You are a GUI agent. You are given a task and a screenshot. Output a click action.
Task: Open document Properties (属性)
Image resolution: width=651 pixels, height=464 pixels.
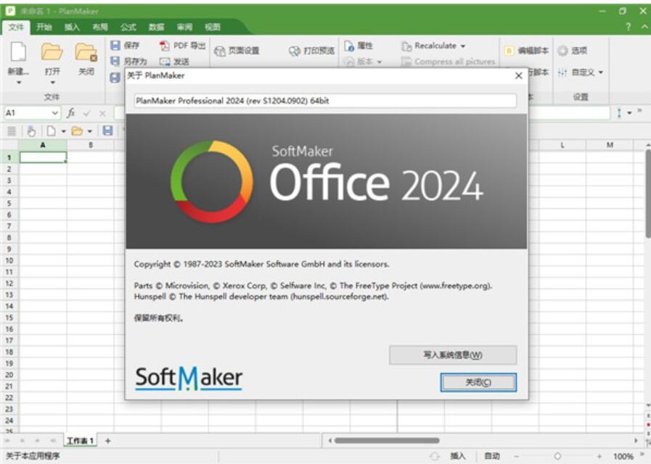pos(359,46)
